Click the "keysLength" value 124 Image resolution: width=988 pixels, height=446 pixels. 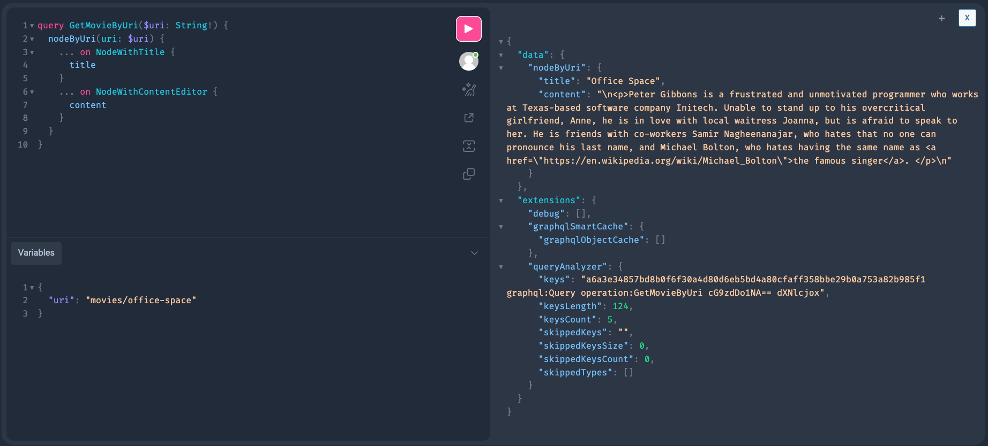(x=620, y=306)
